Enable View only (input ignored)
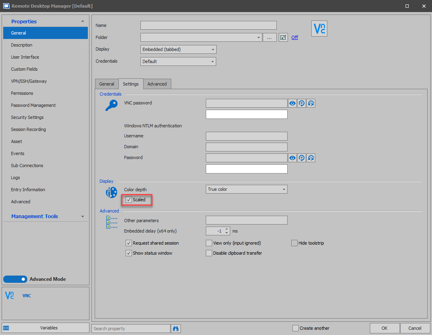 coord(209,243)
